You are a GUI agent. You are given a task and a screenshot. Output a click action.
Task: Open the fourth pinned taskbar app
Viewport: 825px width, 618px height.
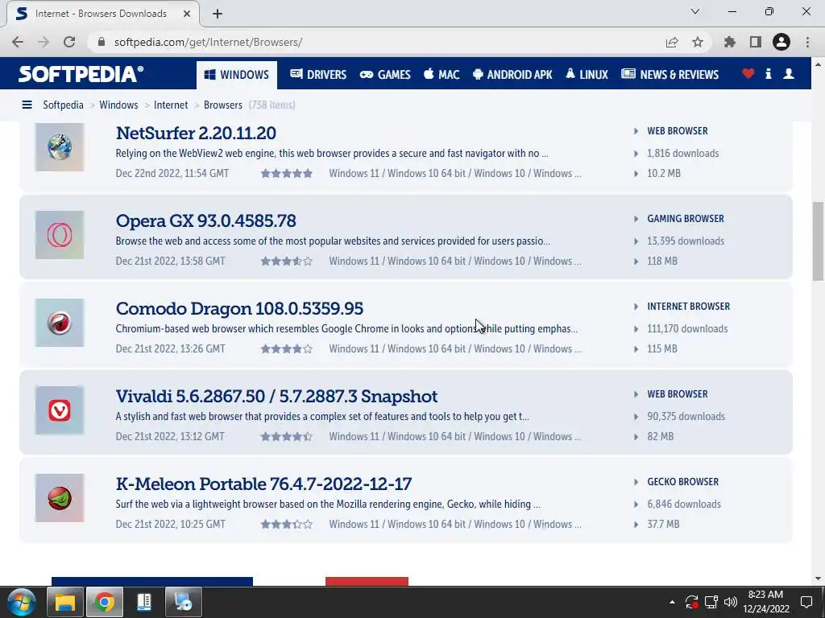tap(184, 602)
